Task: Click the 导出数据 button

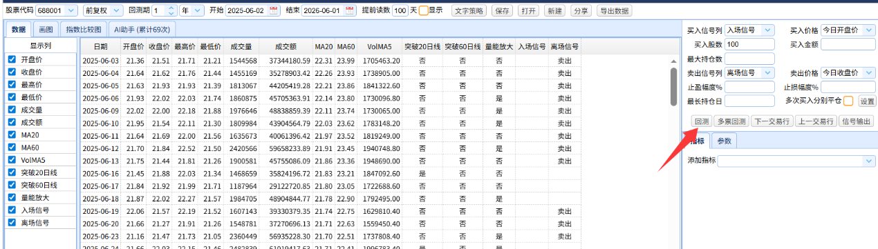Action: tap(614, 11)
